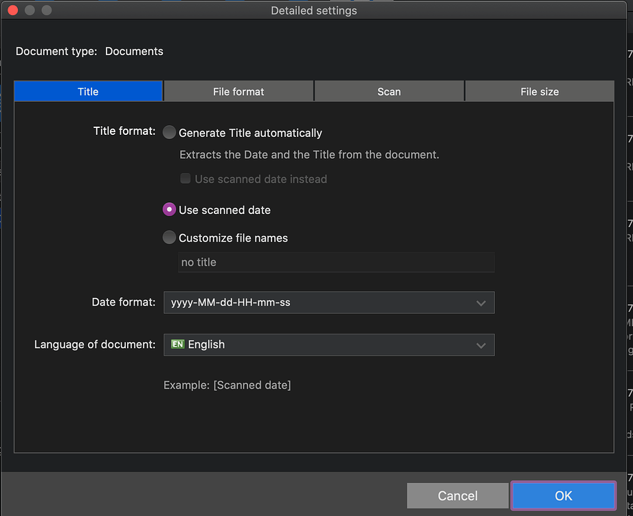Screen dimensions: 633x516
Task: Click the Language dropdown chevron arrow
Action: click(480, 345)
